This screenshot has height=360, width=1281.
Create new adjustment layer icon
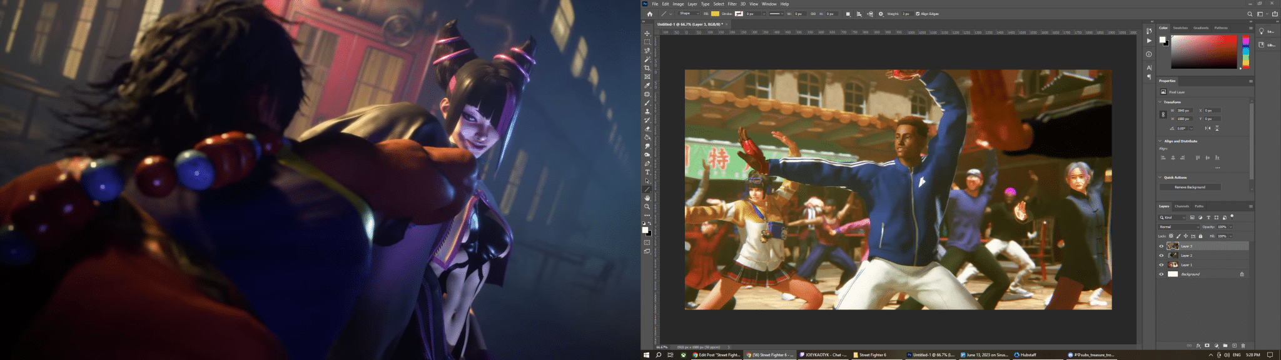click(1216, 346)
